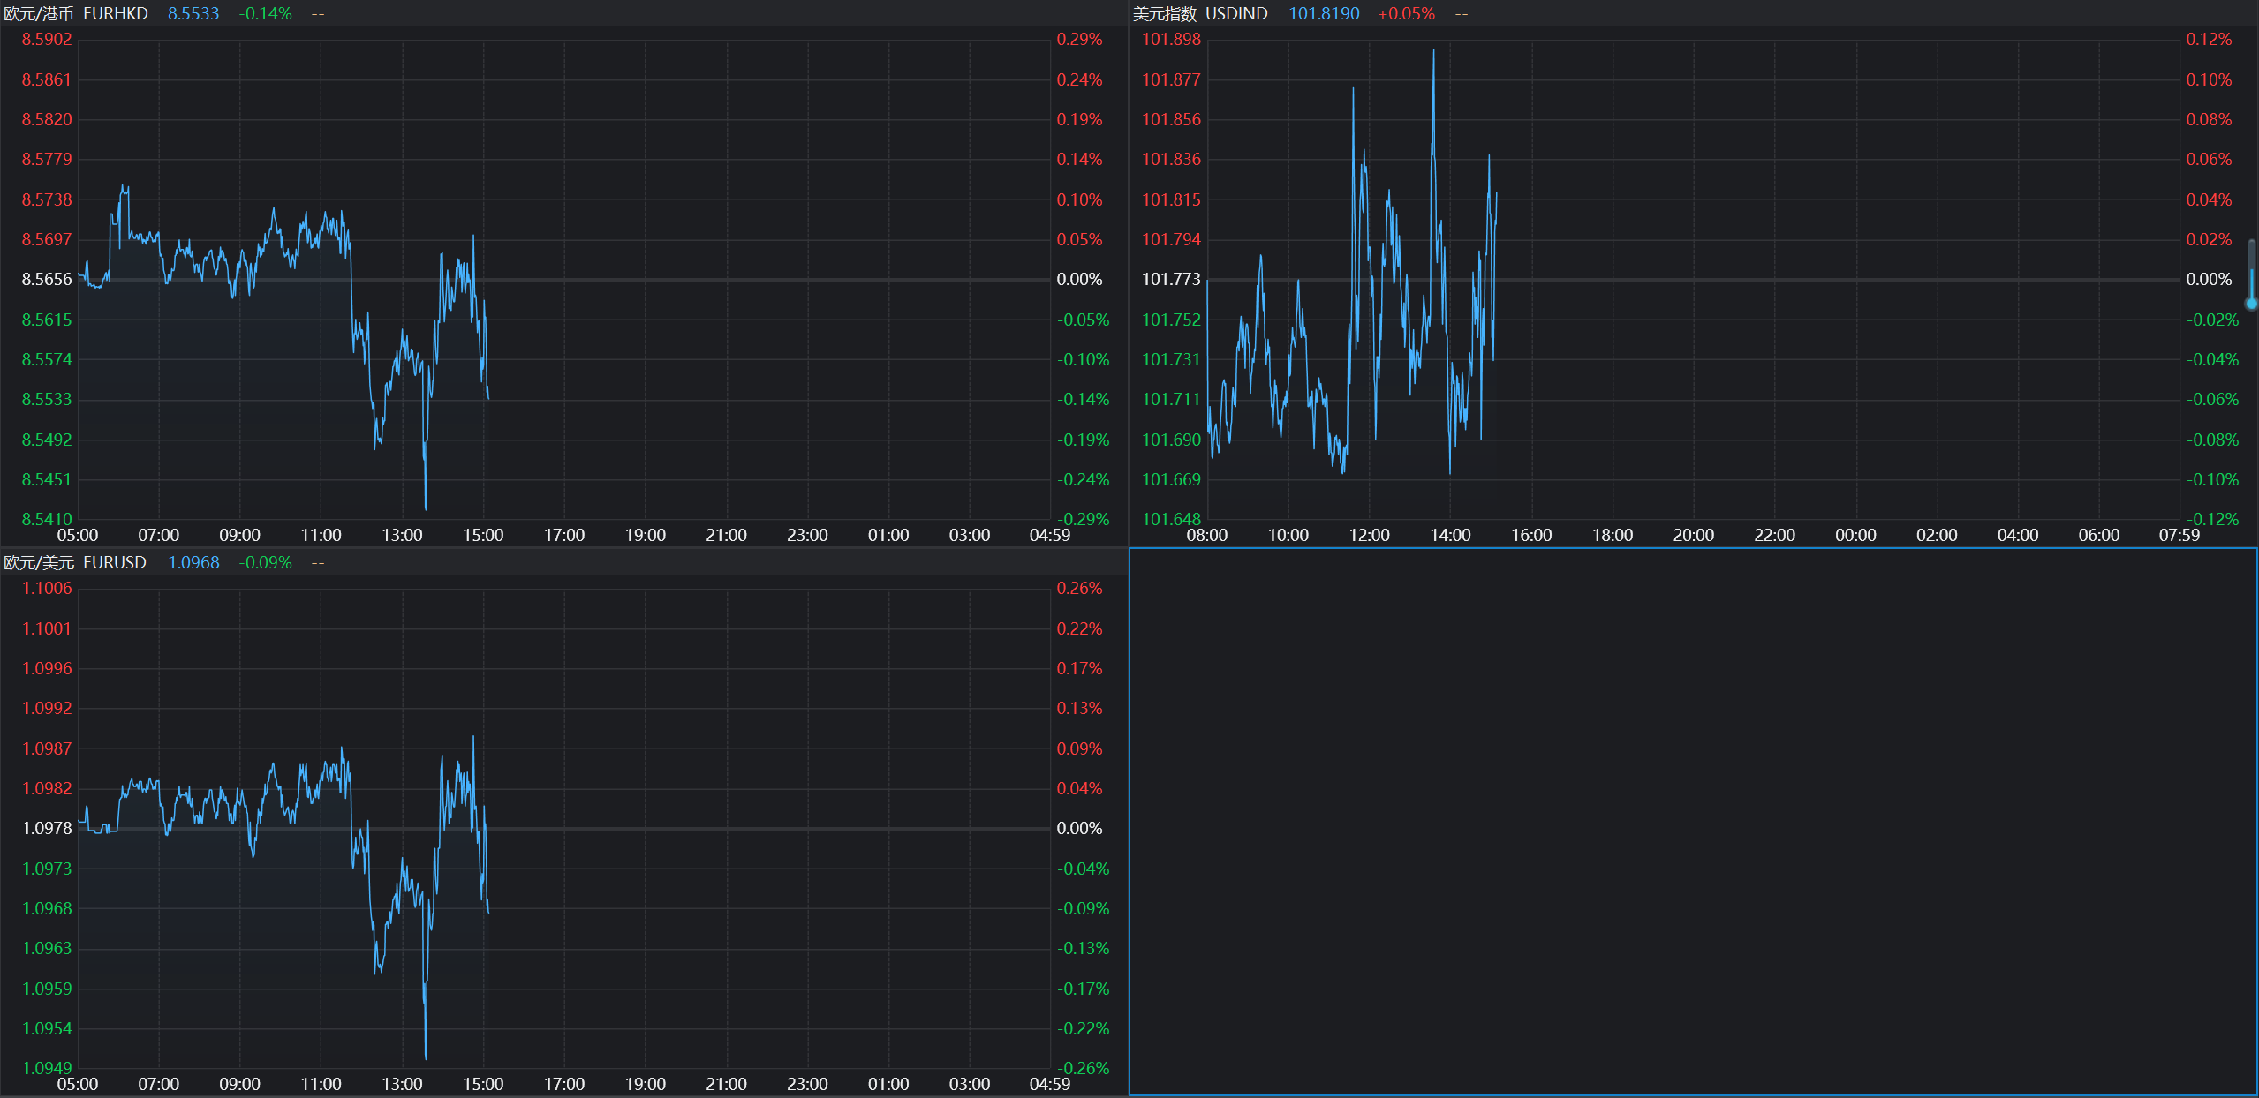Click the 0.12% percent label in USDIND
This screenshot has width=2259, height=1098.
coord(2209,40)
